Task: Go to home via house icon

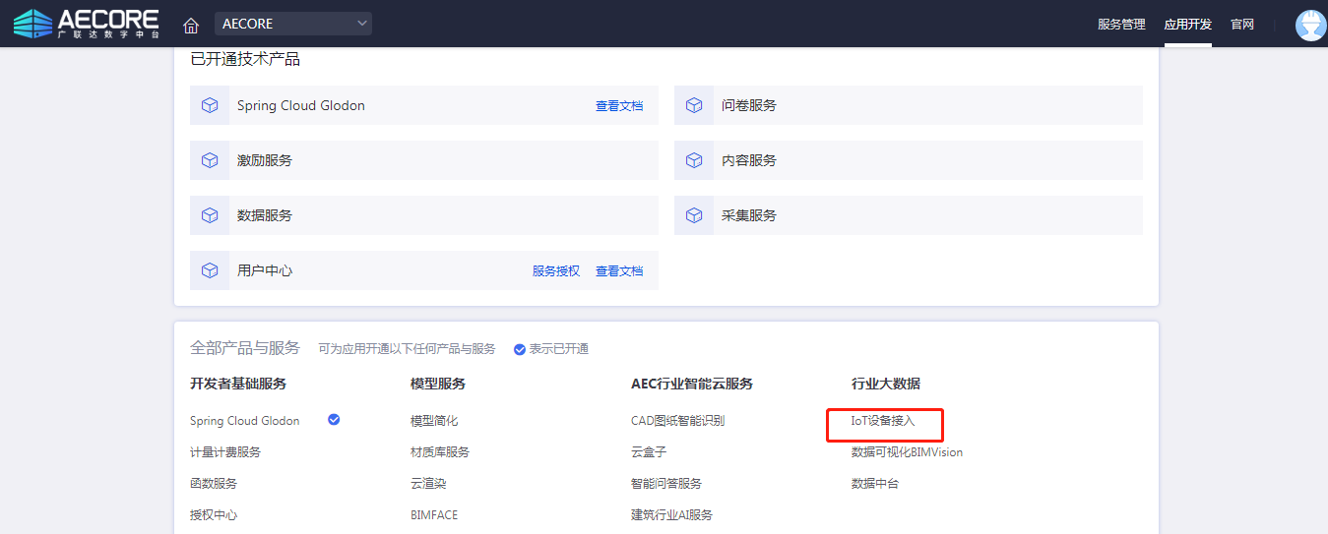Action: (x=191, y=25)
